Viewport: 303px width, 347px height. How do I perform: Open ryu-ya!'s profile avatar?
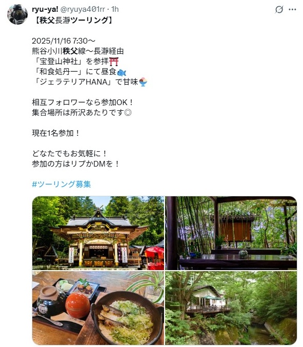(x=17, y=14)
